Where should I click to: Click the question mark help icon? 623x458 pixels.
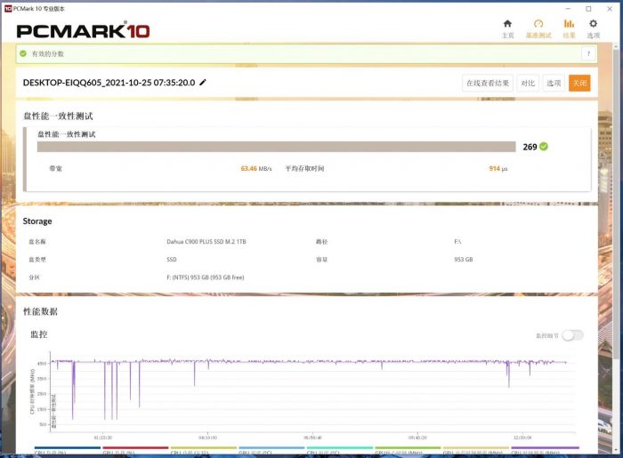tap(587, 54)
